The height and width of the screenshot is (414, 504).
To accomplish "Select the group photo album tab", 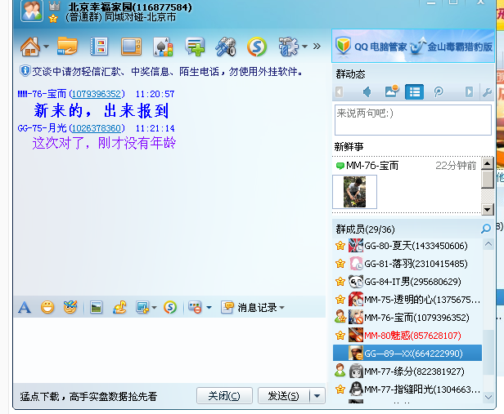I will [x=391, y=92].
